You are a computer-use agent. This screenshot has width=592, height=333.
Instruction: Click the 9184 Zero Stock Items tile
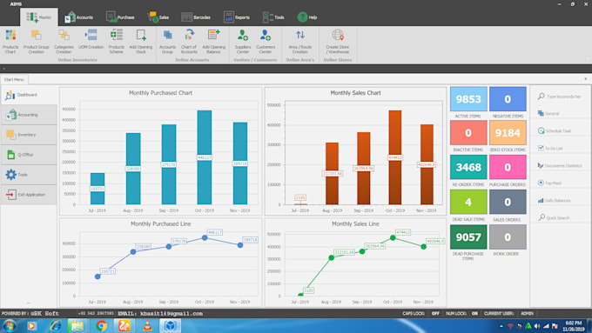tap(508, 133)
